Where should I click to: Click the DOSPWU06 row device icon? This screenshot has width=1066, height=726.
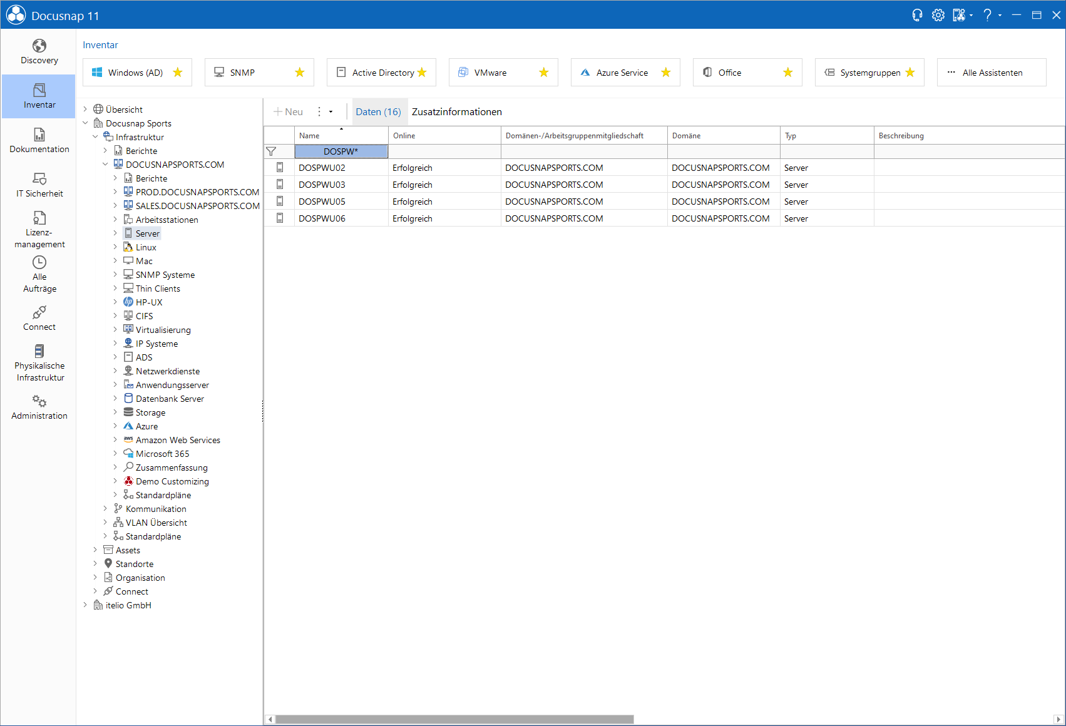[280, 218]
